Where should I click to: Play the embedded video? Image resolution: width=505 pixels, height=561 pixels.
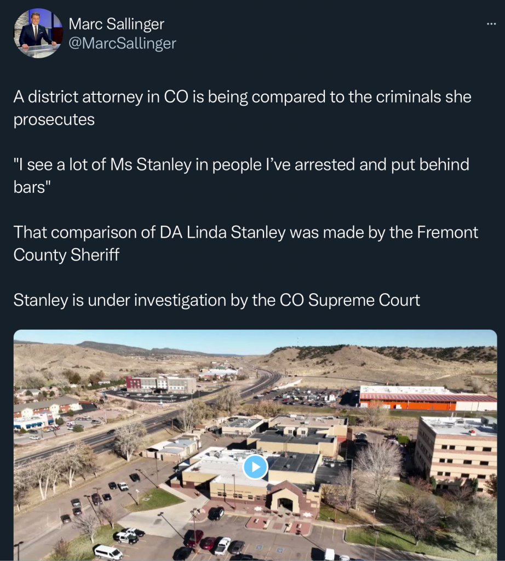coord(255,467)
